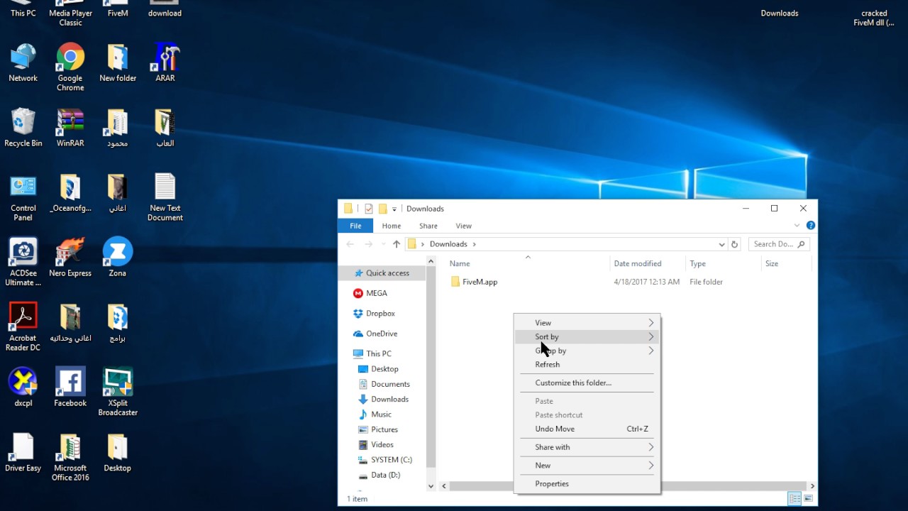Select Quick access in navigation pane
Image resolution: width=908 pixels, height=511 pixels.
click(383, 273)
